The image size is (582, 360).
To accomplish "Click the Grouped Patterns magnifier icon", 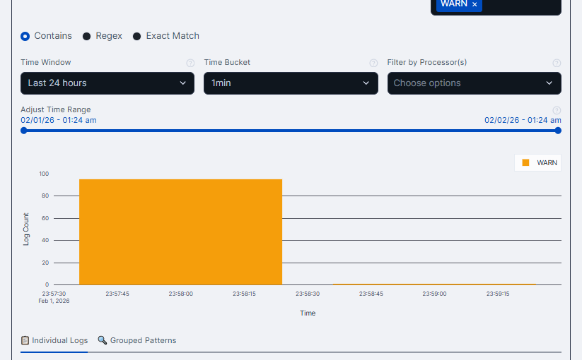I will [103, 340].
